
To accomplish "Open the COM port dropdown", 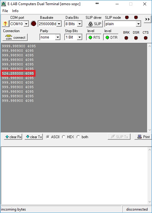I will pos(26,24).
